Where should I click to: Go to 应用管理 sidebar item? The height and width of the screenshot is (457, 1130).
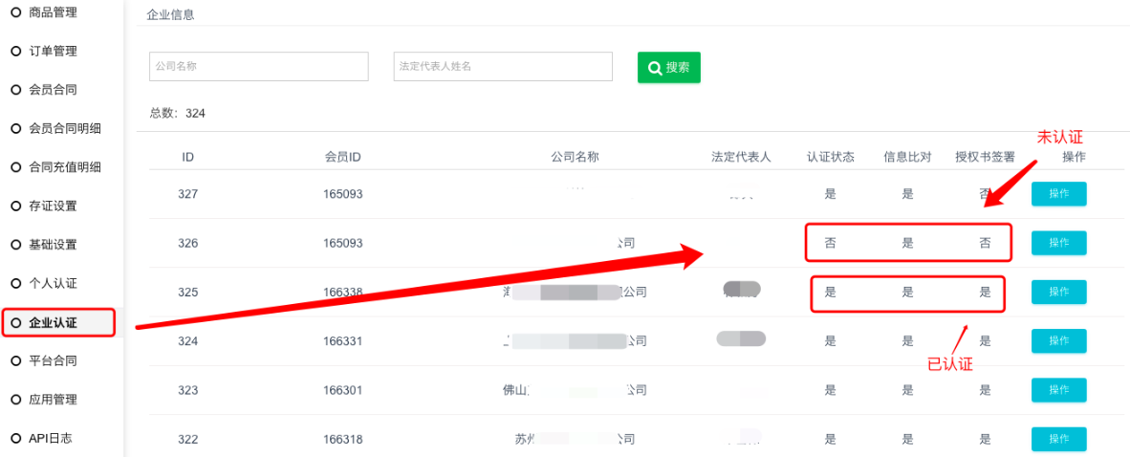pos(53,400)
